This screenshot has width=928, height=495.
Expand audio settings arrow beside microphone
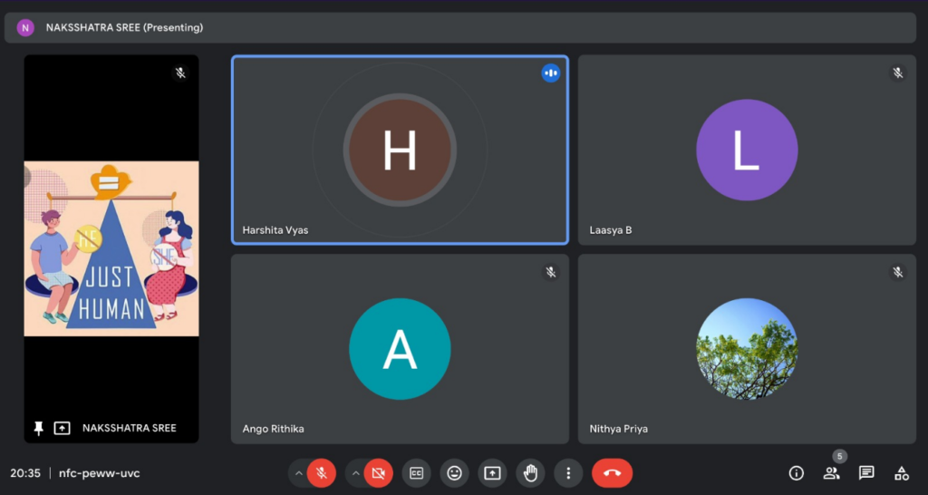click(x=298, y=472)
